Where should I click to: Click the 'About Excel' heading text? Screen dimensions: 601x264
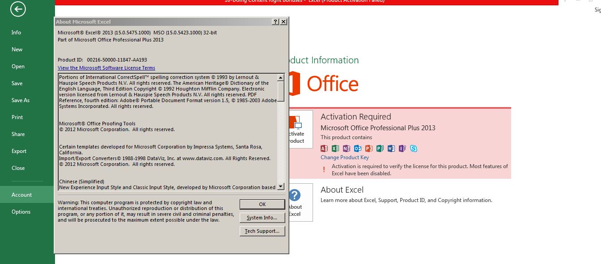342,190
